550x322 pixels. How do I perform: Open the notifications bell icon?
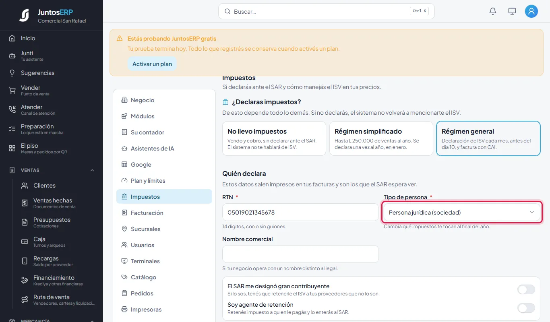(493, 11)
